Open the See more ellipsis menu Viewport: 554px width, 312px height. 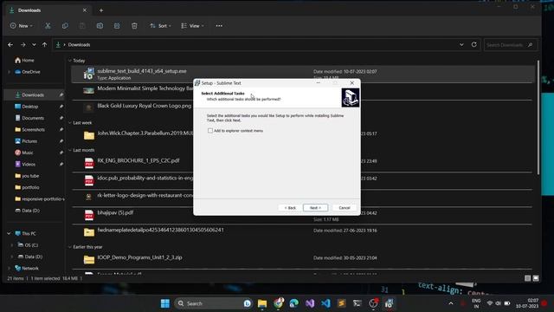219,26
